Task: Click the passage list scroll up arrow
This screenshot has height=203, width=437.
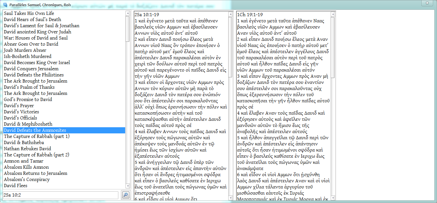Action: pos(128,13)
